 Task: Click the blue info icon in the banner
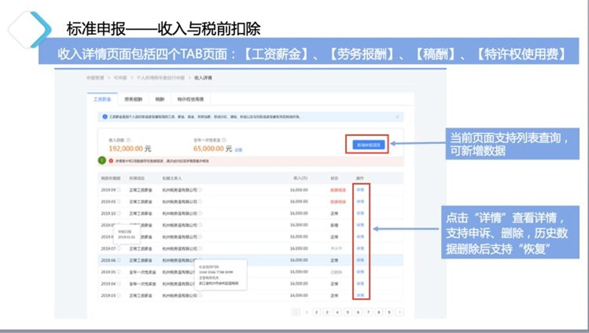[x=105, y=117]
